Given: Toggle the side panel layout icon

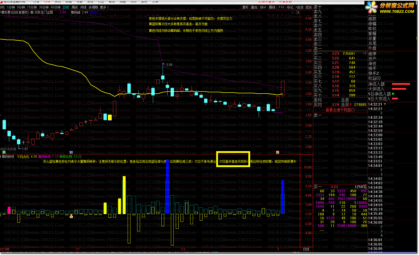Looking at the screenshot, I should (298, 12).
